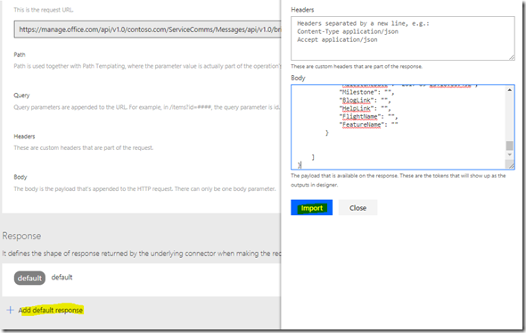Click the "Content-Type application/json" placeholder line
Image resolution: width=526 pixels, height=333 pixels.
pos(348,31)
